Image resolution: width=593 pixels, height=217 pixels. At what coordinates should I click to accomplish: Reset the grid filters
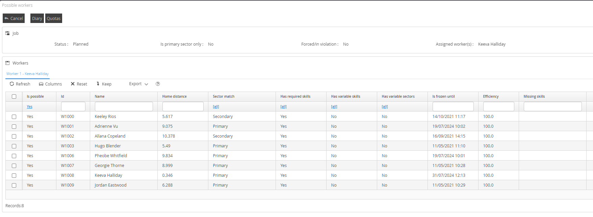click(79, 84)
